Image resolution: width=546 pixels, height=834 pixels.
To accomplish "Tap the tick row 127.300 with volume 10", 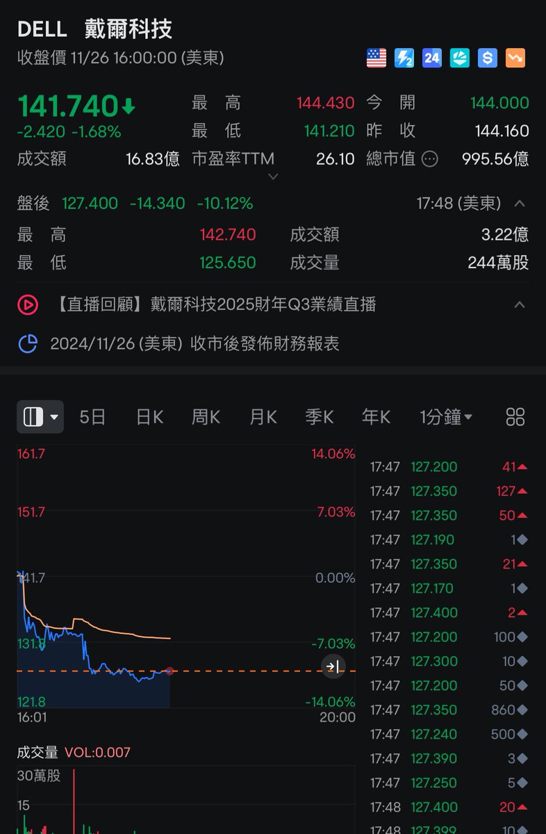I will click(x=449, y=661).
